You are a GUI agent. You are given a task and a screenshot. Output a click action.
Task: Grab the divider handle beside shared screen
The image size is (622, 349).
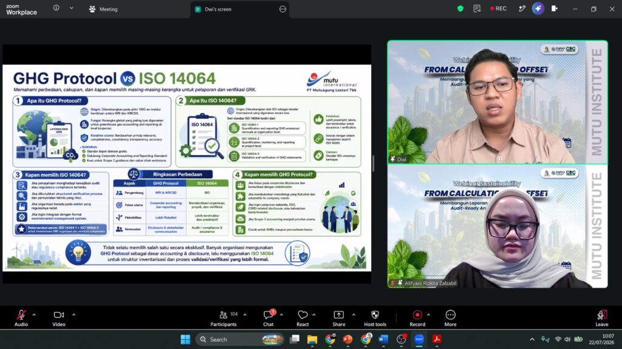pos(374,164)
